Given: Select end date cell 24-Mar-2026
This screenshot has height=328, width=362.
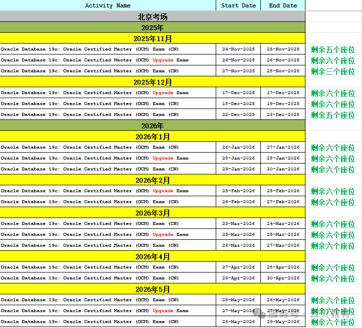Looking at the screenshot, I should [283, 223].
